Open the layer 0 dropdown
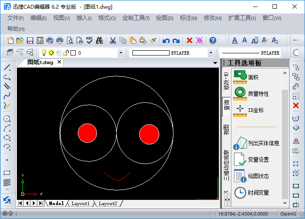 121,52
